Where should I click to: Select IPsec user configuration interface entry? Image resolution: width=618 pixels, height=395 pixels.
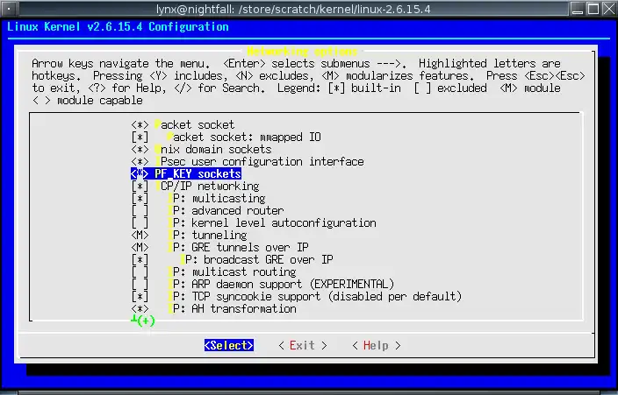coord(259,162)
